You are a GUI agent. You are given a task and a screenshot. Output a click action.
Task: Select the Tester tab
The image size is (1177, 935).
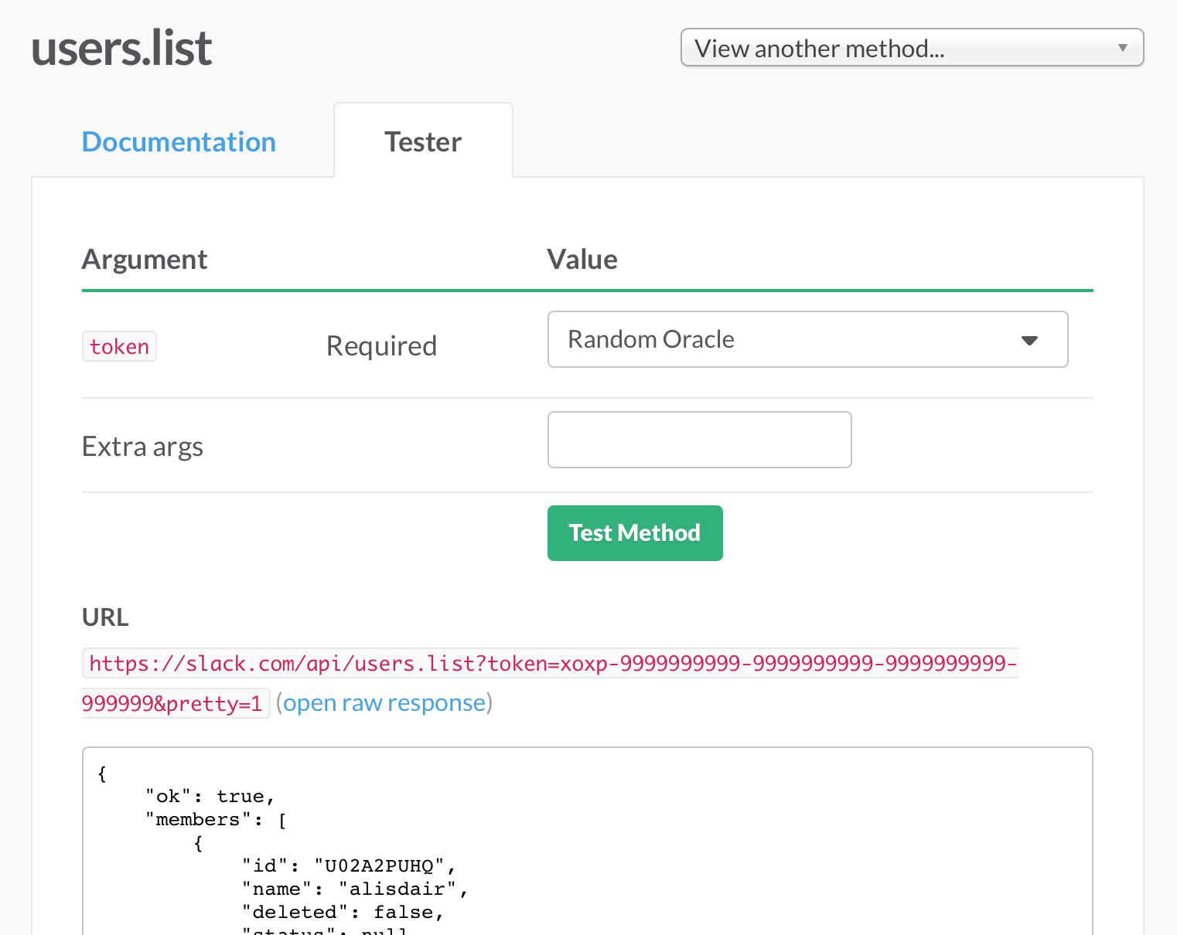[422, 141]
